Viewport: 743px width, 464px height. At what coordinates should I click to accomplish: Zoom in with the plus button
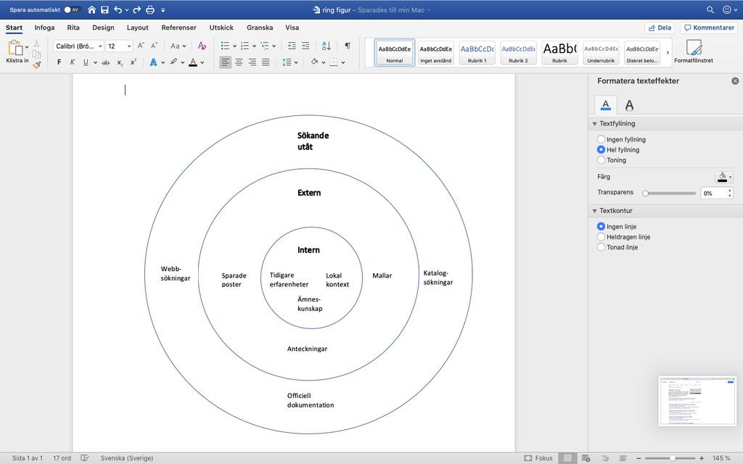pyautogui.click(x=702, y=458)
